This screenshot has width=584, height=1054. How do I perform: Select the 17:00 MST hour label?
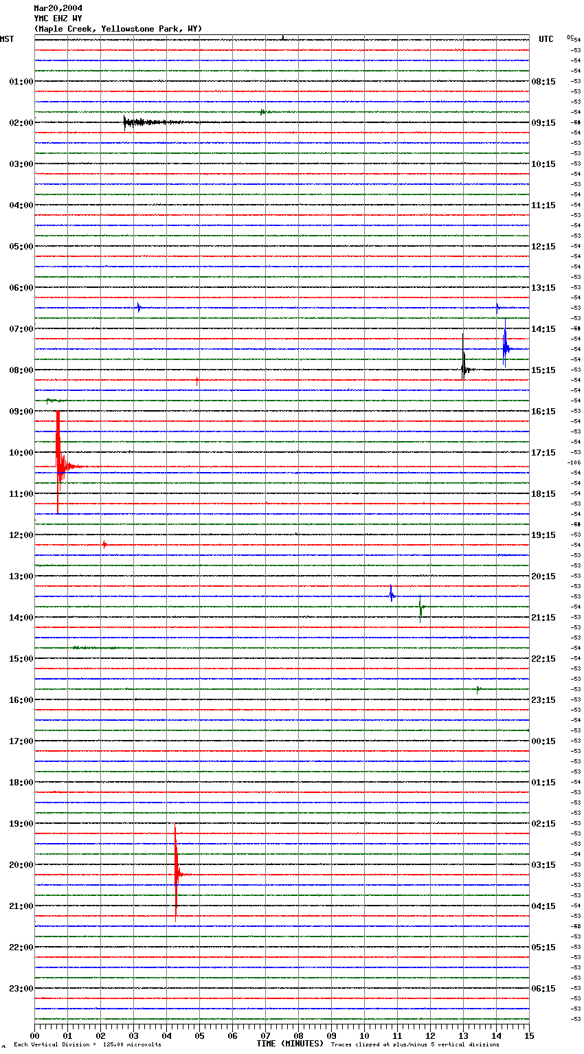[21, 741]
